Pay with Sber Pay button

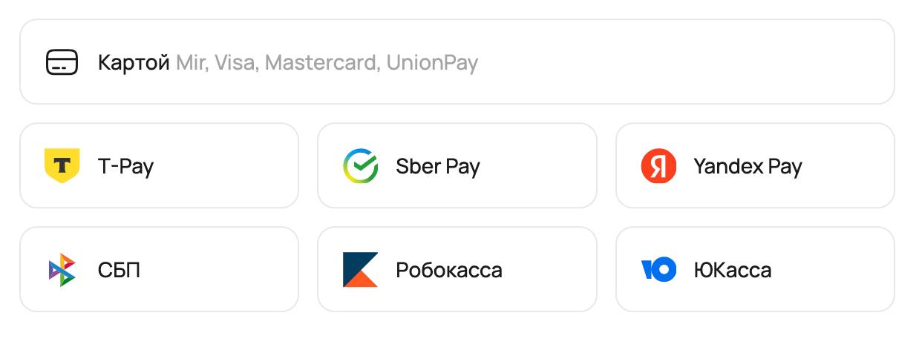(457, 165)
